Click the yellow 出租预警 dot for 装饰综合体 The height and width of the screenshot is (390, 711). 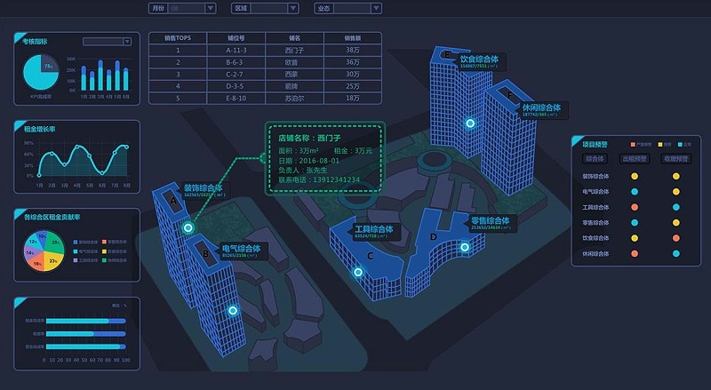tap(635, 176)
